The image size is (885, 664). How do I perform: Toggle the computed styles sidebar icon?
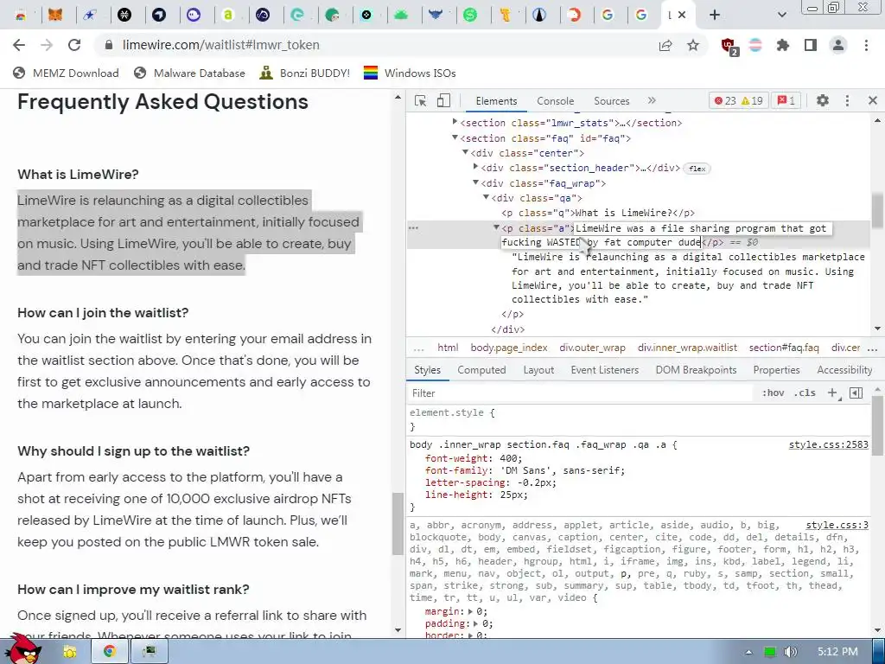coord(856,393)
